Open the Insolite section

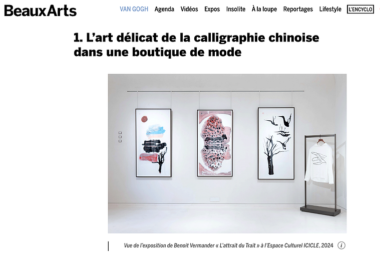(x=236, y=9)
